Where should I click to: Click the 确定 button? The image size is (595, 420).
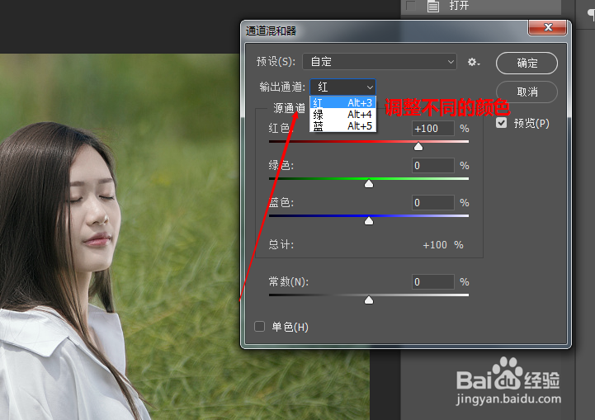coord(527,63)
